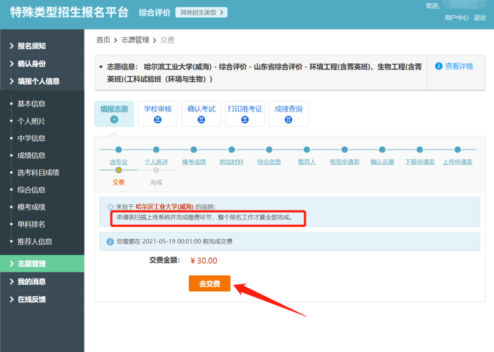
Task: Click the hourglass icon under 成绩查询
Action: click(288, 120)
